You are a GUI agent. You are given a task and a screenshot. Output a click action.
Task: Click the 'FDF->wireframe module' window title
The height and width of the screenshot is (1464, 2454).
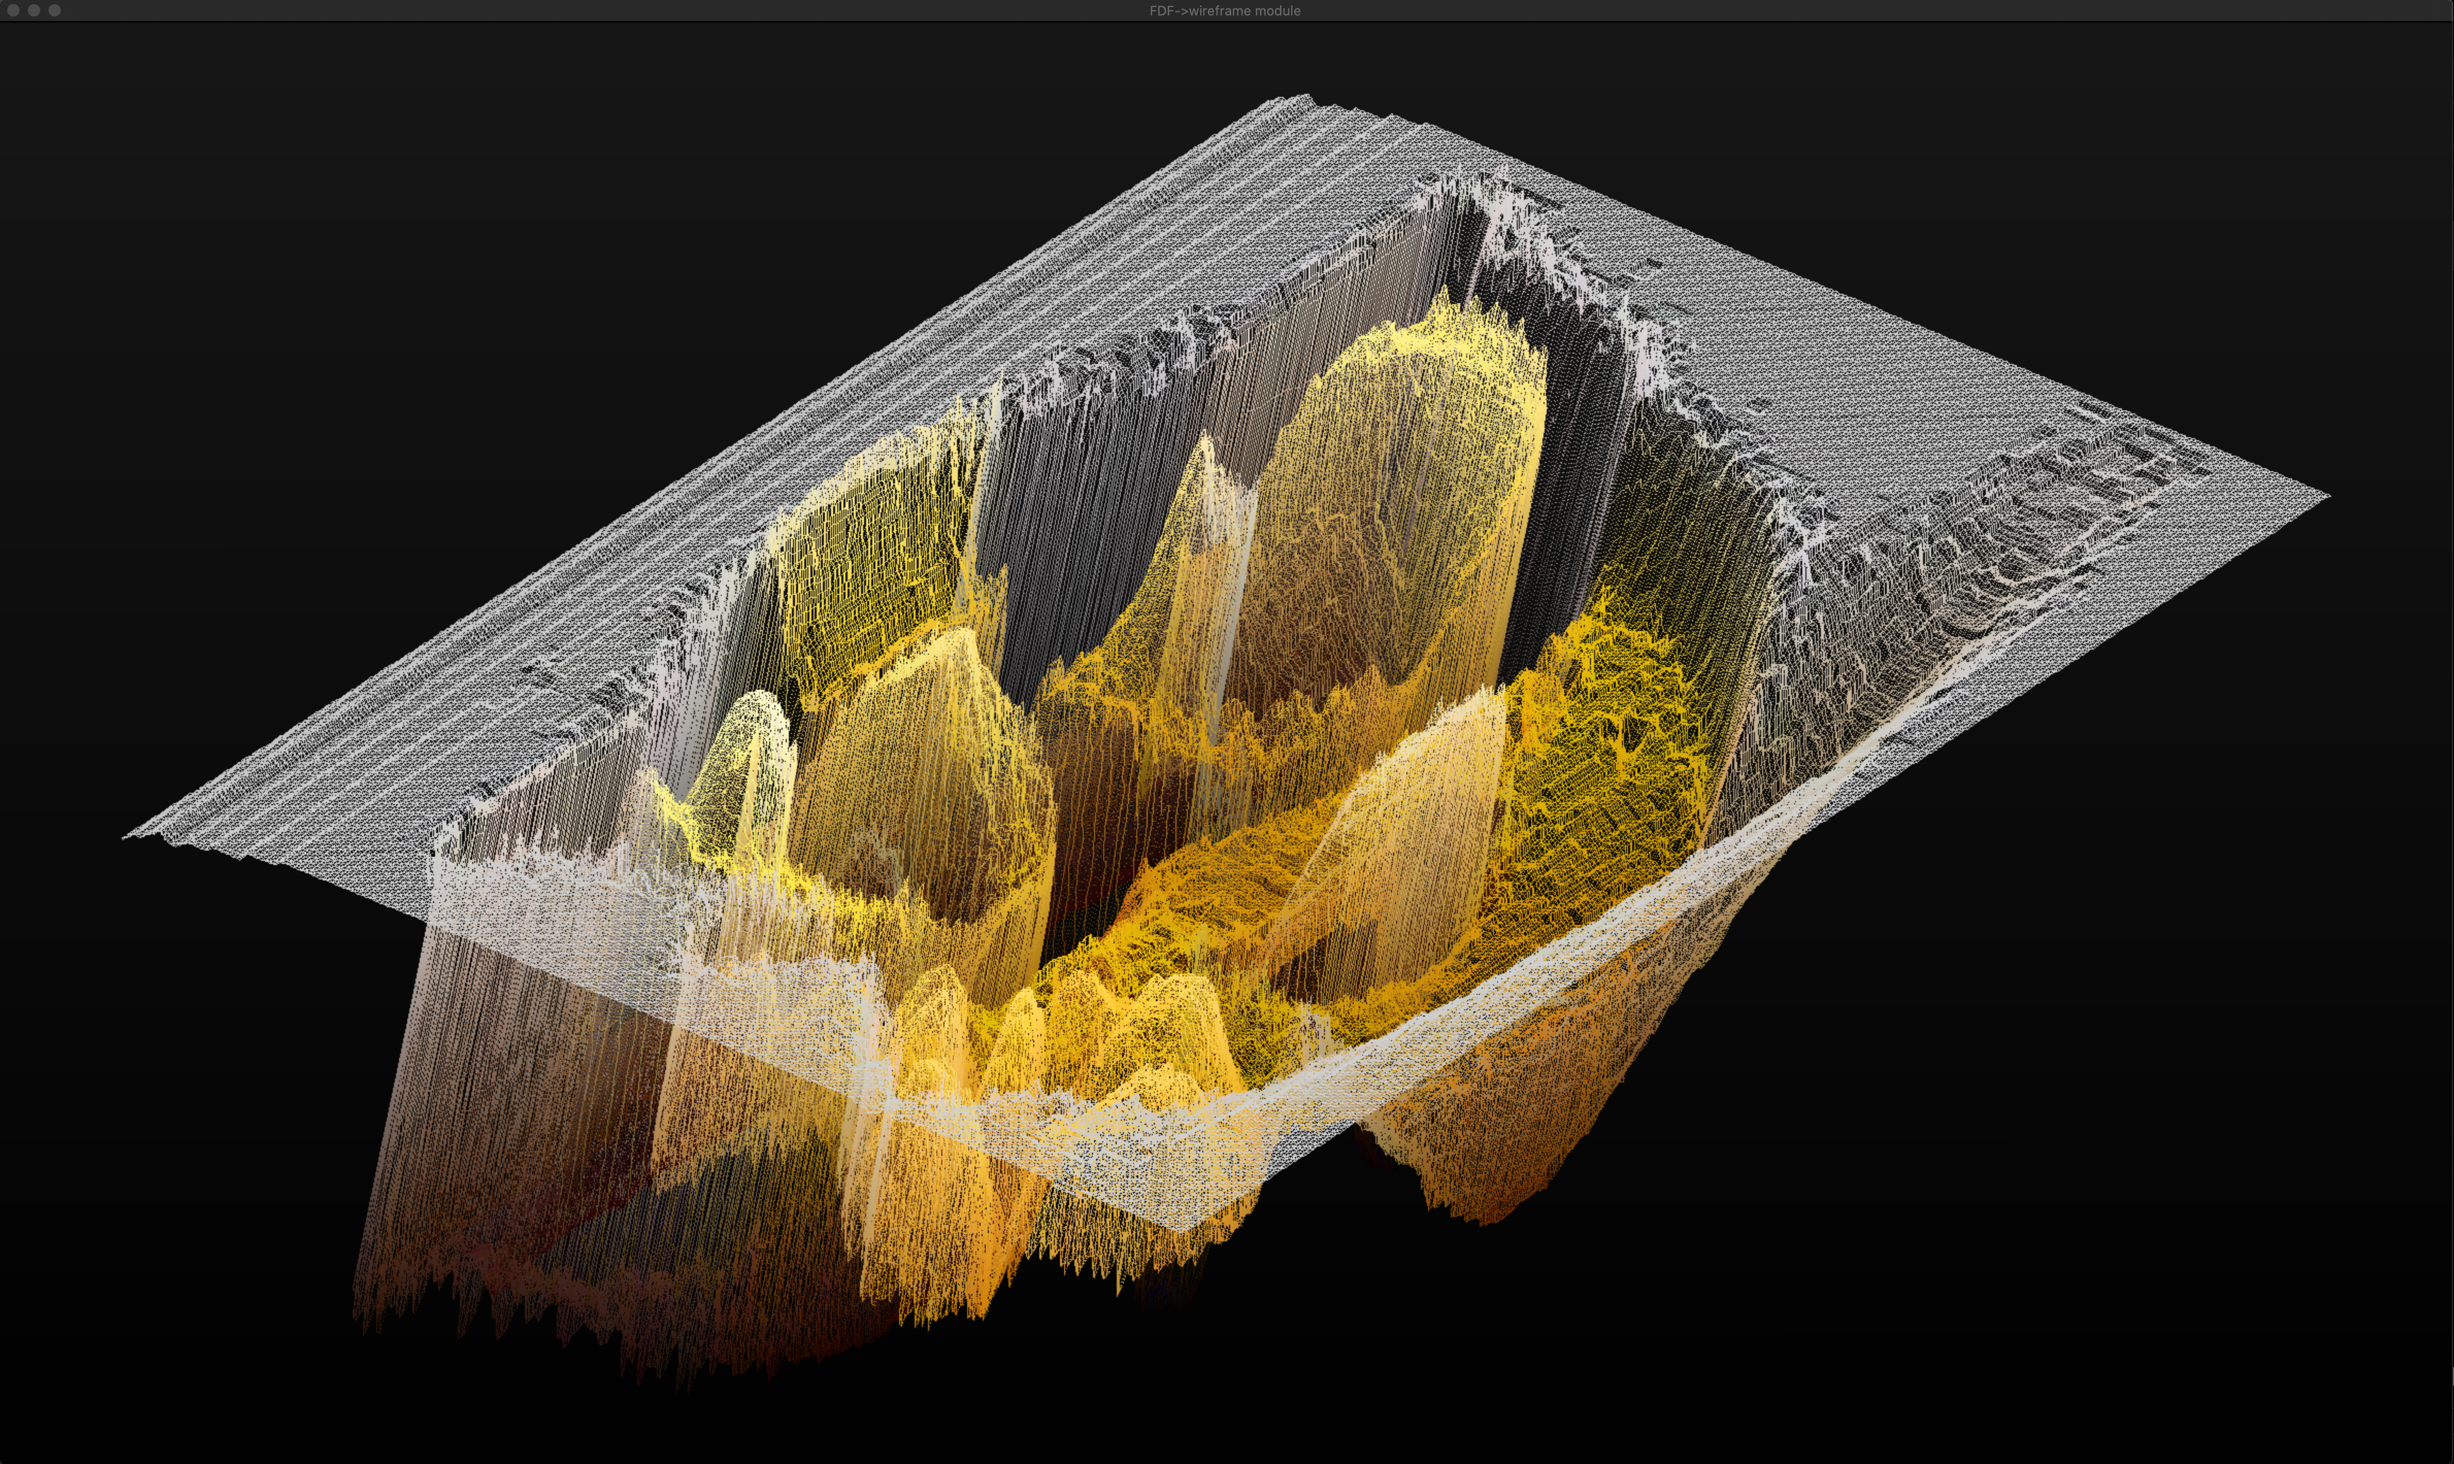click(1224, 10)
